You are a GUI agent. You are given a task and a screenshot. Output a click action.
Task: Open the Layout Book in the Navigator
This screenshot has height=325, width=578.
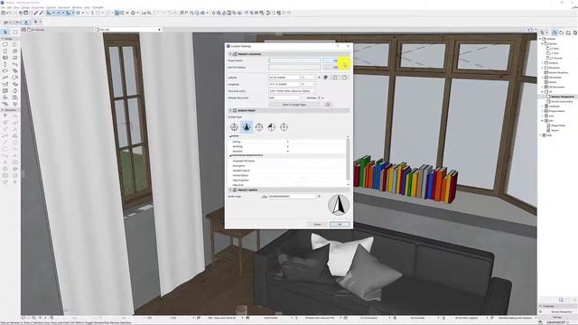[568, 32]
